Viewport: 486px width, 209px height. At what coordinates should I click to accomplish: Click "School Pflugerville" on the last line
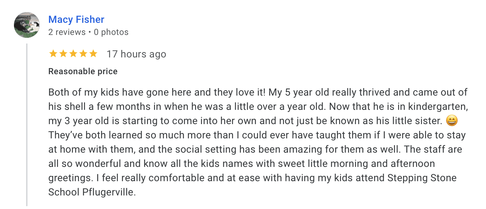coord(91,192)
